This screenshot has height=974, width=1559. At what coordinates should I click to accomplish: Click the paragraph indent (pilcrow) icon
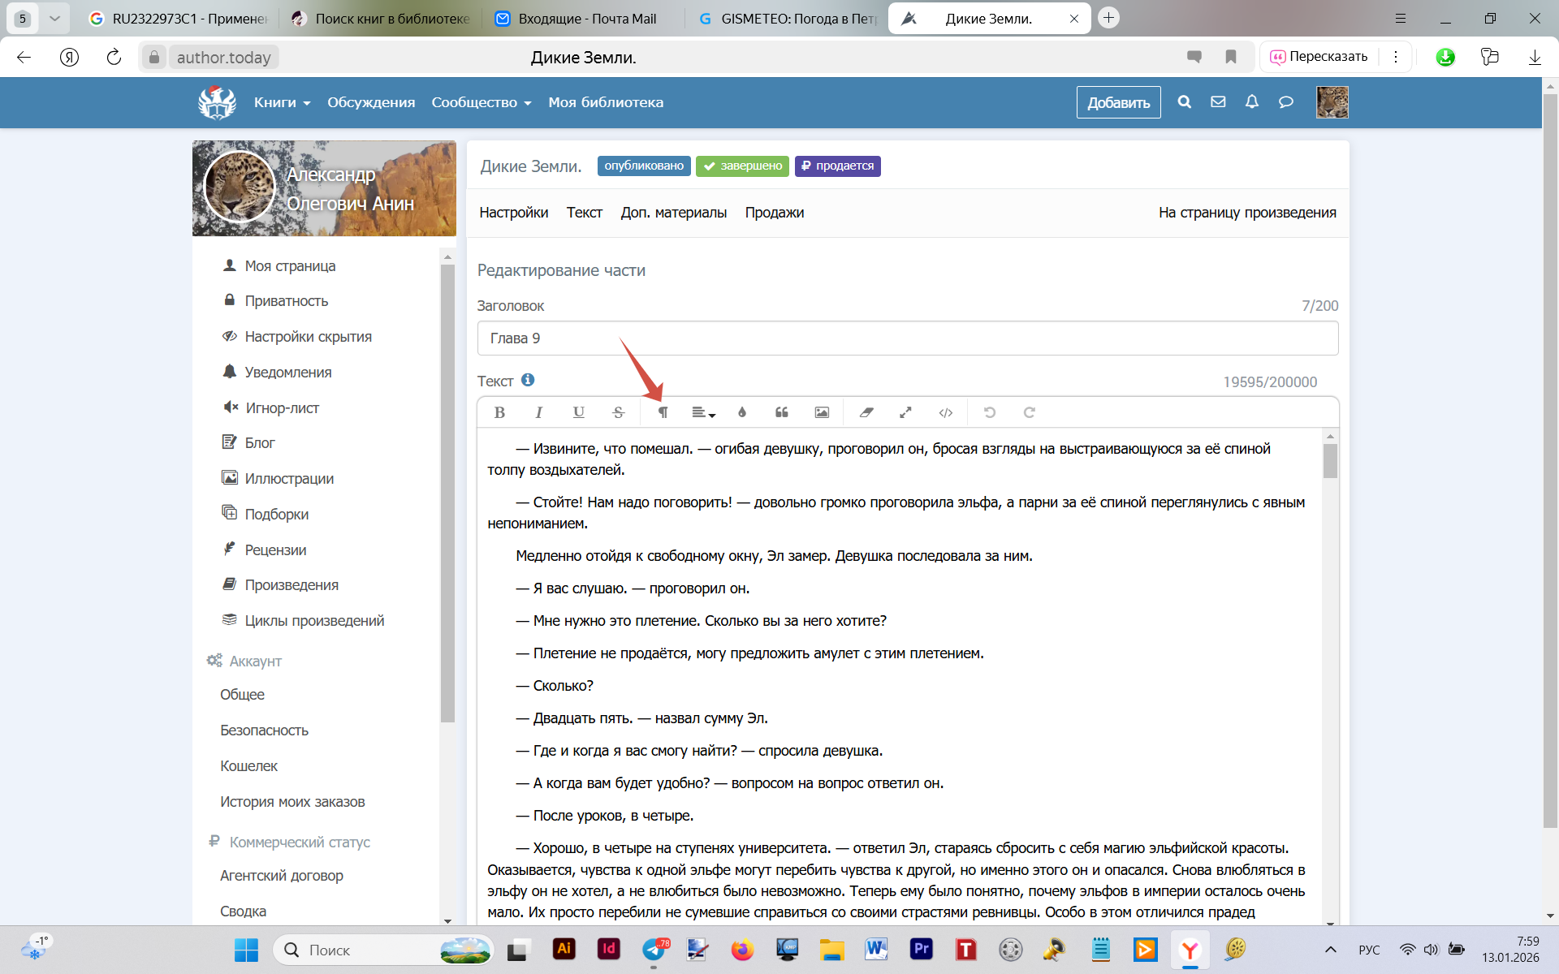[x=663, y=412]
